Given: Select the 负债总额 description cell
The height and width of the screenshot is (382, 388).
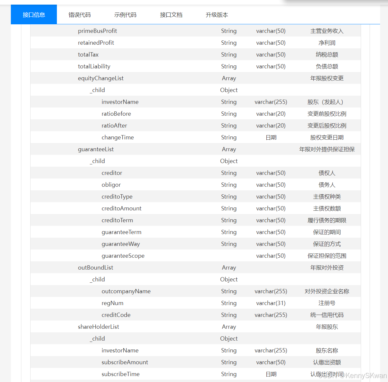Looking at the screenshot, I should coord(327,66).
